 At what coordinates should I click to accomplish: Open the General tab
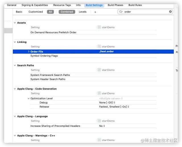click(x=12, y=5)
